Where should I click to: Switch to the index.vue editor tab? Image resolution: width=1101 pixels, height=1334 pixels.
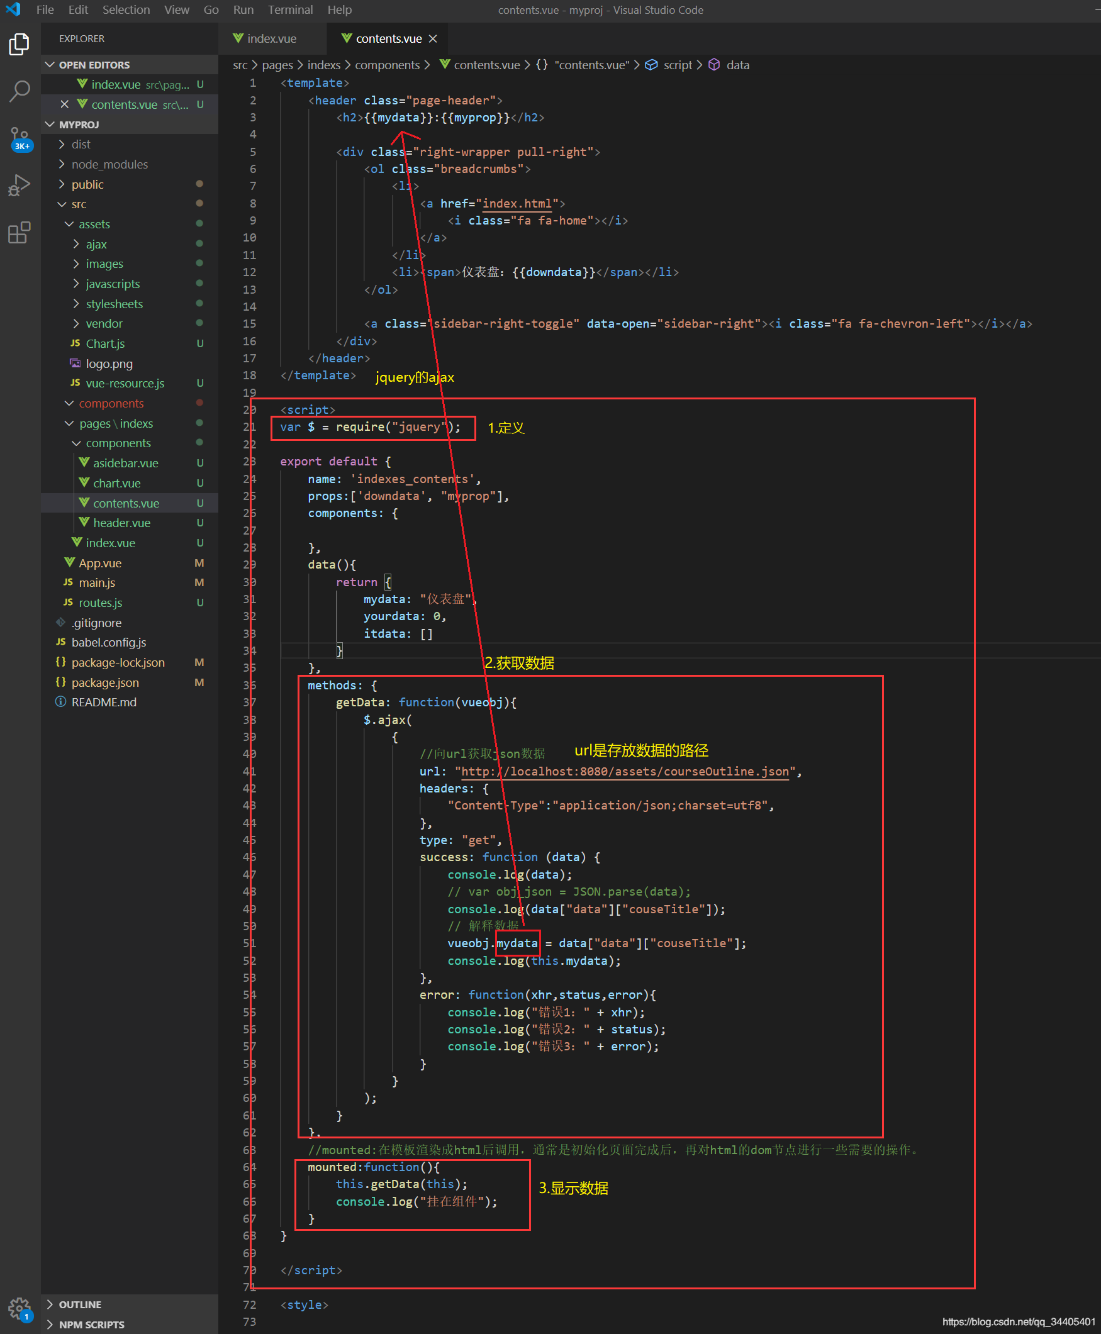[272, 38]
